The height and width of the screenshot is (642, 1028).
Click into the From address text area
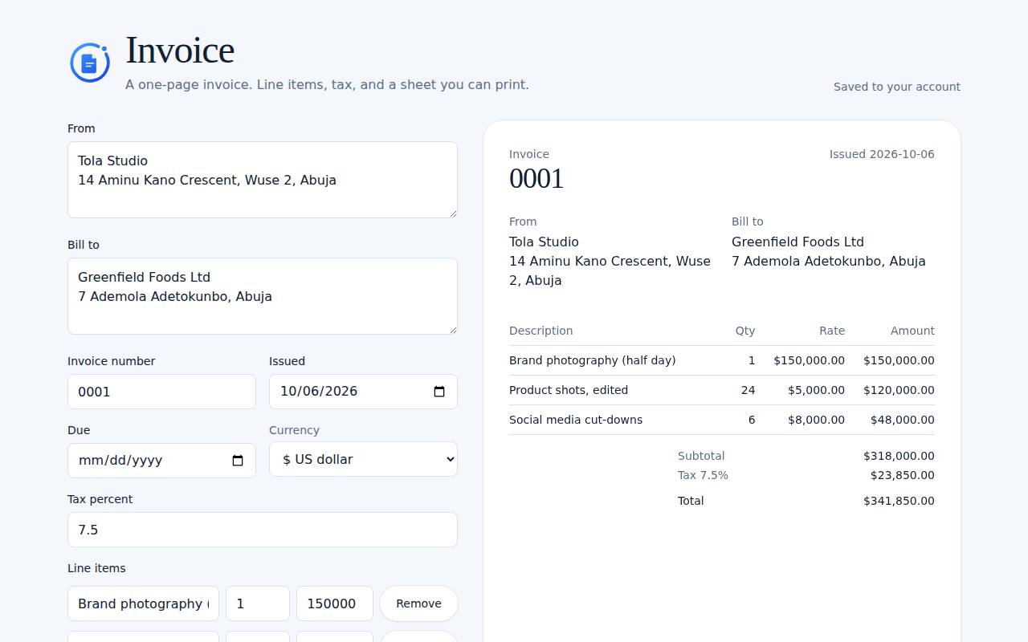[x=263, y=180]
